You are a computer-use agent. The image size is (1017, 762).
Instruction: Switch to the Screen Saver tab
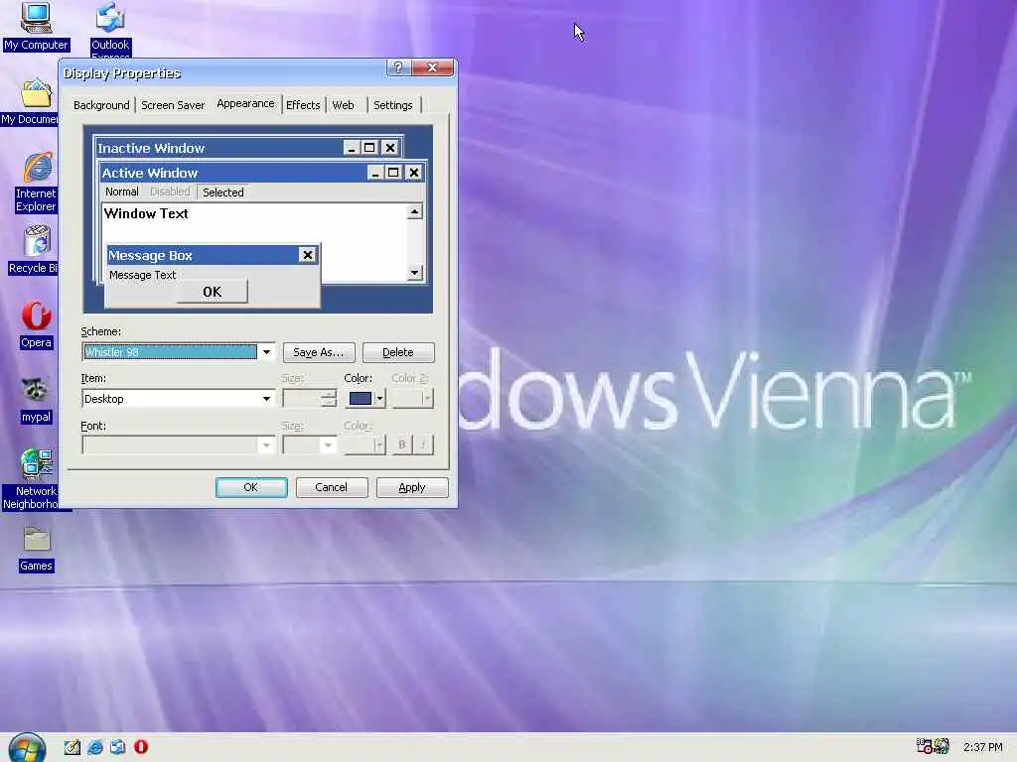pyautogui.click(x=173, y=105)
